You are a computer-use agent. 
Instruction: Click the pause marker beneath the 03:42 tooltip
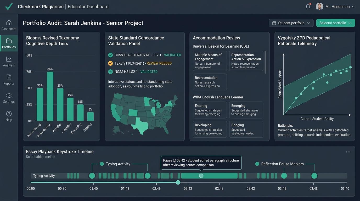point(201,176)
